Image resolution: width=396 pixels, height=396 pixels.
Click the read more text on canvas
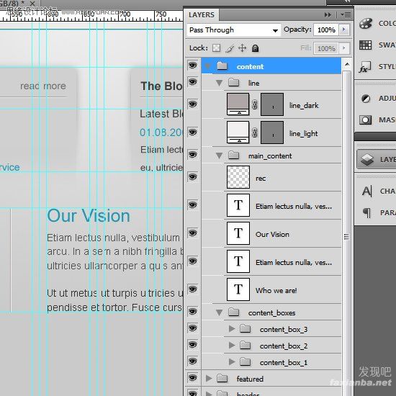43,86
